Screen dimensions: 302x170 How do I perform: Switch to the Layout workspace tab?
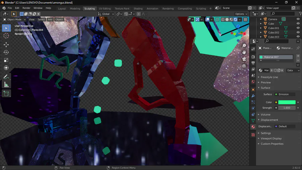(62, 8)
